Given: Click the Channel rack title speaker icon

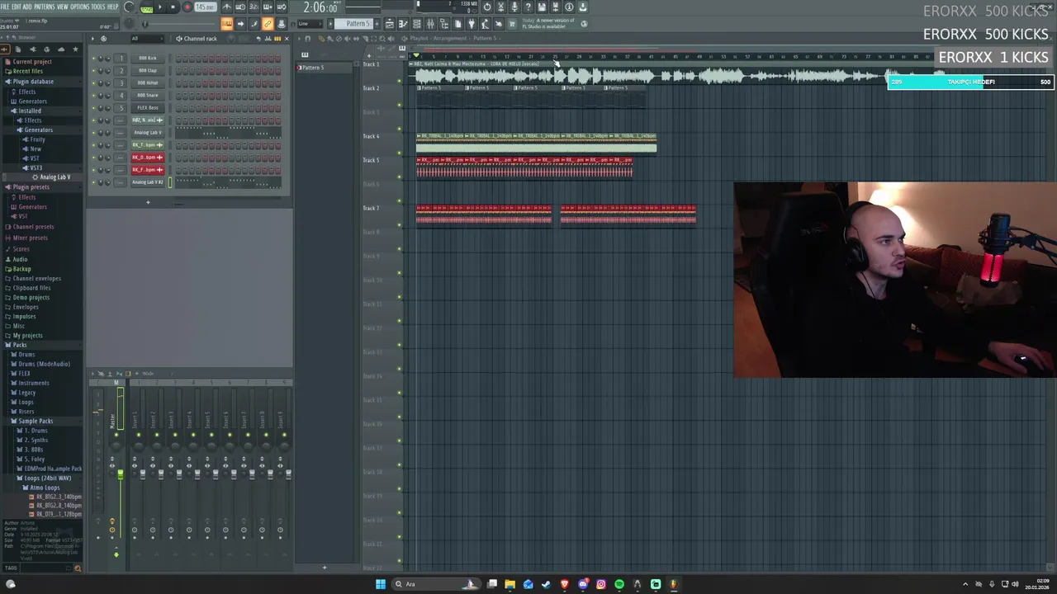Looking at the screenshot, I should 179,38.
